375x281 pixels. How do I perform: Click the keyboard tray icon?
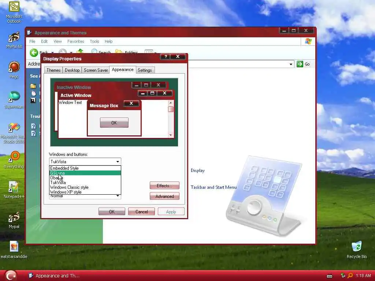pos(329,276)
